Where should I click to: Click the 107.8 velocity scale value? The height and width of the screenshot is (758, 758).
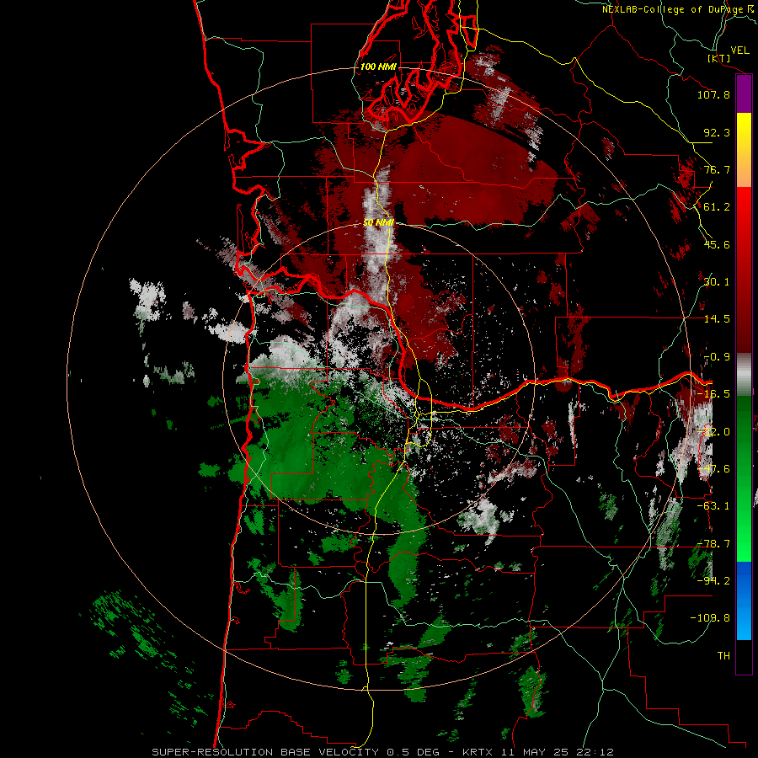pos(713,94)
